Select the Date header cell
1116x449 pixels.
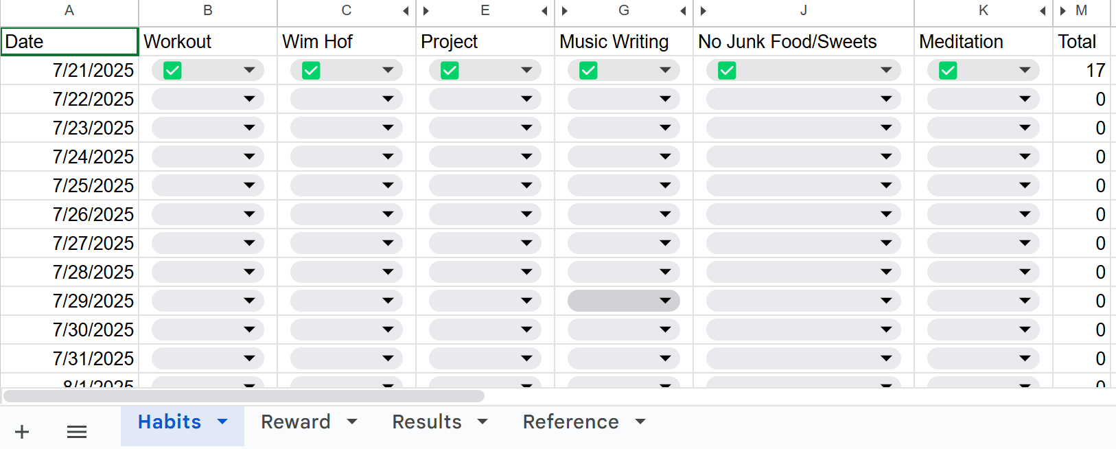point(69,41)
